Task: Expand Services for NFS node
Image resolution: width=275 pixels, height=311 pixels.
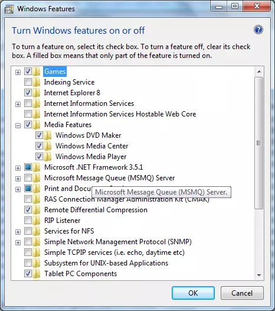Action: [18, 232]
